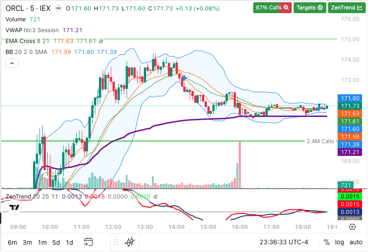This screenshot has width=368, height=252.
Task: Click the 171.59 orange price label
Action: click(350, 137)
